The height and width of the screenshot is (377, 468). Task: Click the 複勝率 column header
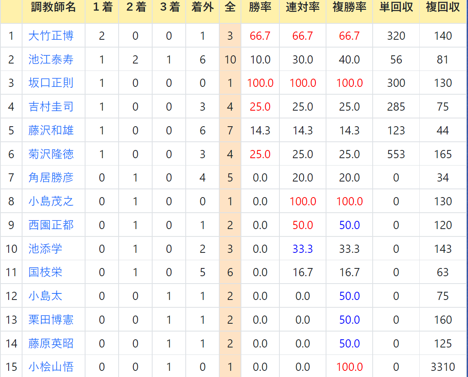click(349, 7)
